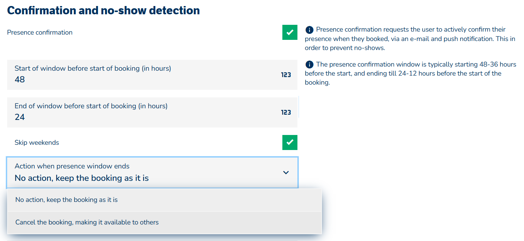This screenshot has height=241, width=524.
Task: Click the 123 numeric icon in End field
Action: (286, 112)
